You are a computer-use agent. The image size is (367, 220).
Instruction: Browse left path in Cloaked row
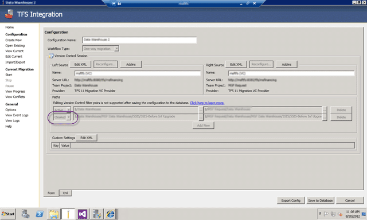coord(201,117)
